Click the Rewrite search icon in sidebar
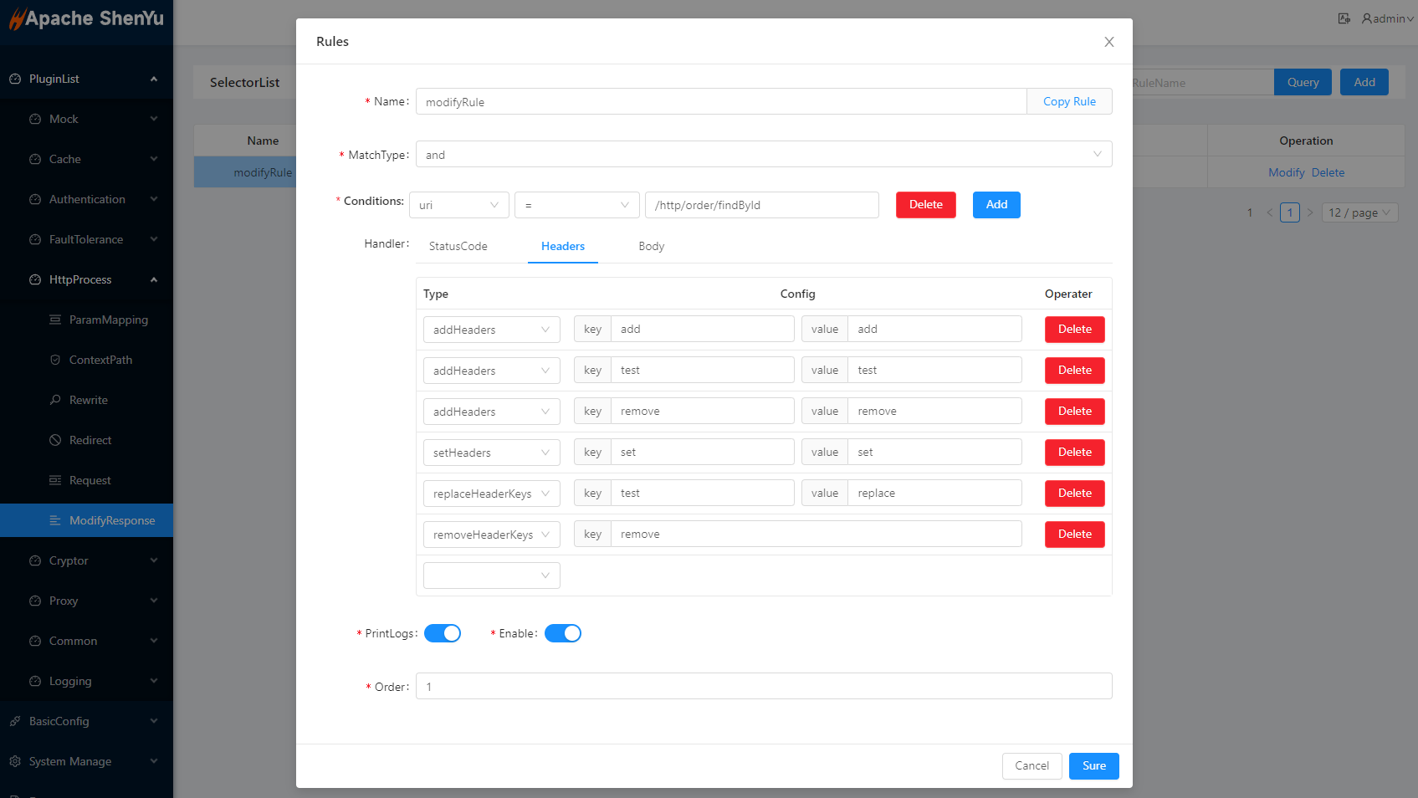Viewport: 1418px width, 798px height. [x=55, y=400]
